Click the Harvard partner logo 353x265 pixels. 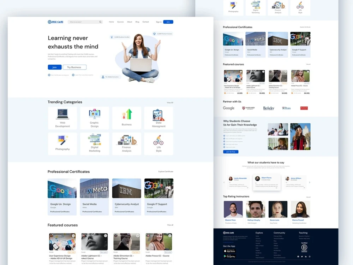(x=248, y=108)
